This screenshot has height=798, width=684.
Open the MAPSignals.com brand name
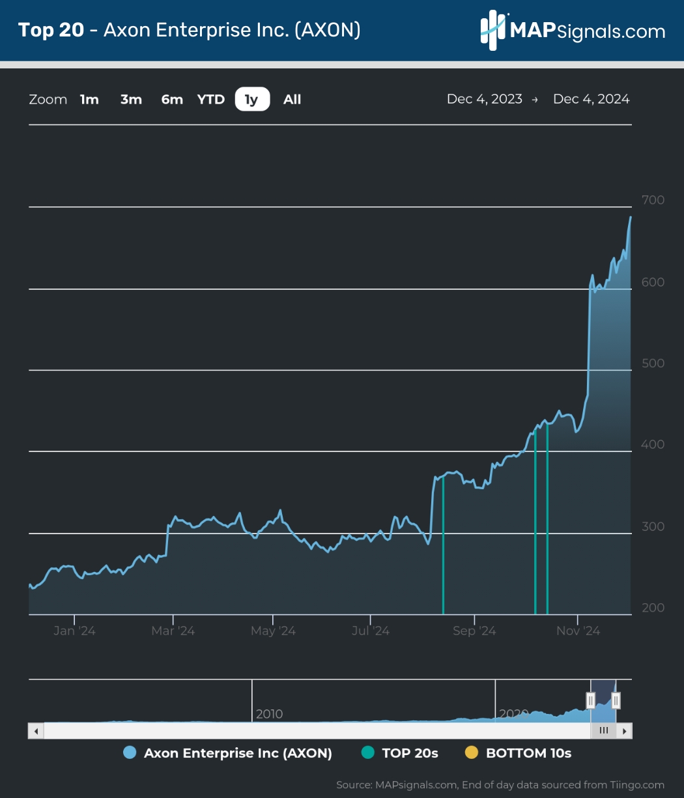point(586,31)
